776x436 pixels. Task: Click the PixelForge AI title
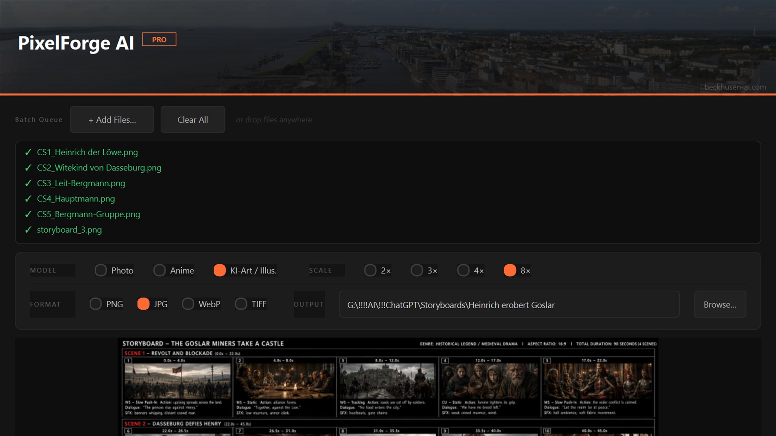[x=76, y=43]
